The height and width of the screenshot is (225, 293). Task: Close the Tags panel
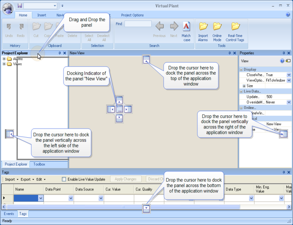coord(289,172)
